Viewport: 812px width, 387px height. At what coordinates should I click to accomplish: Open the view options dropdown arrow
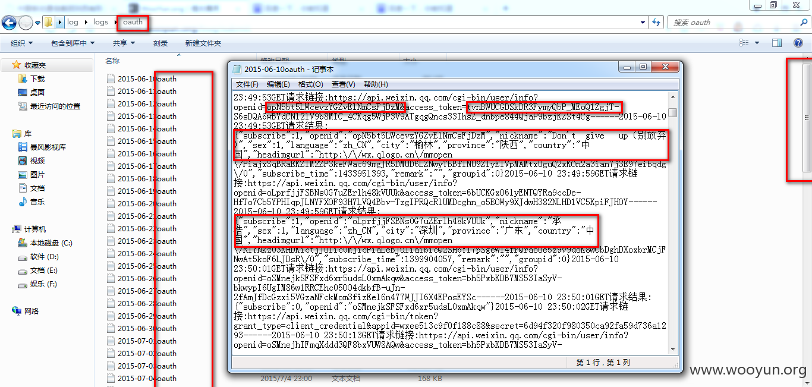click(x=757, y=43)
